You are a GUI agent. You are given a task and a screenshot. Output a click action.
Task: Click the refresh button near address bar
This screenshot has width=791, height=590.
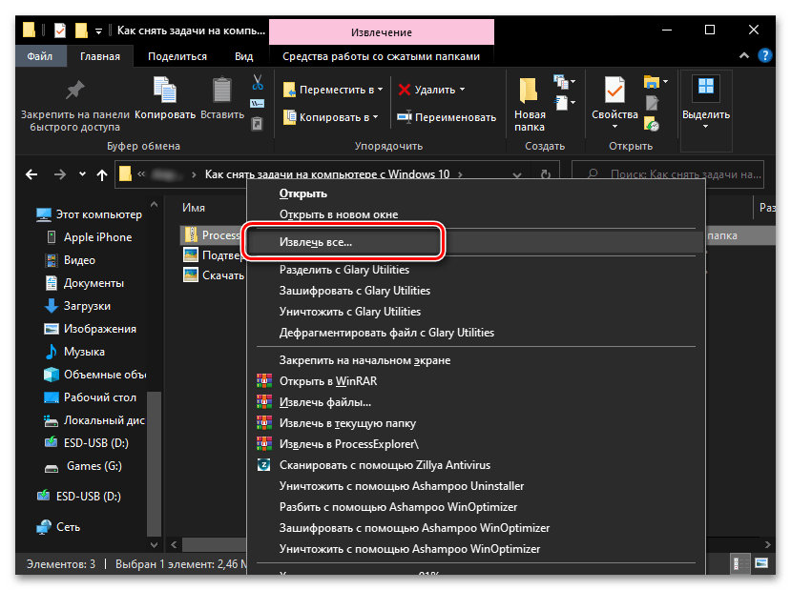[547, 174]
